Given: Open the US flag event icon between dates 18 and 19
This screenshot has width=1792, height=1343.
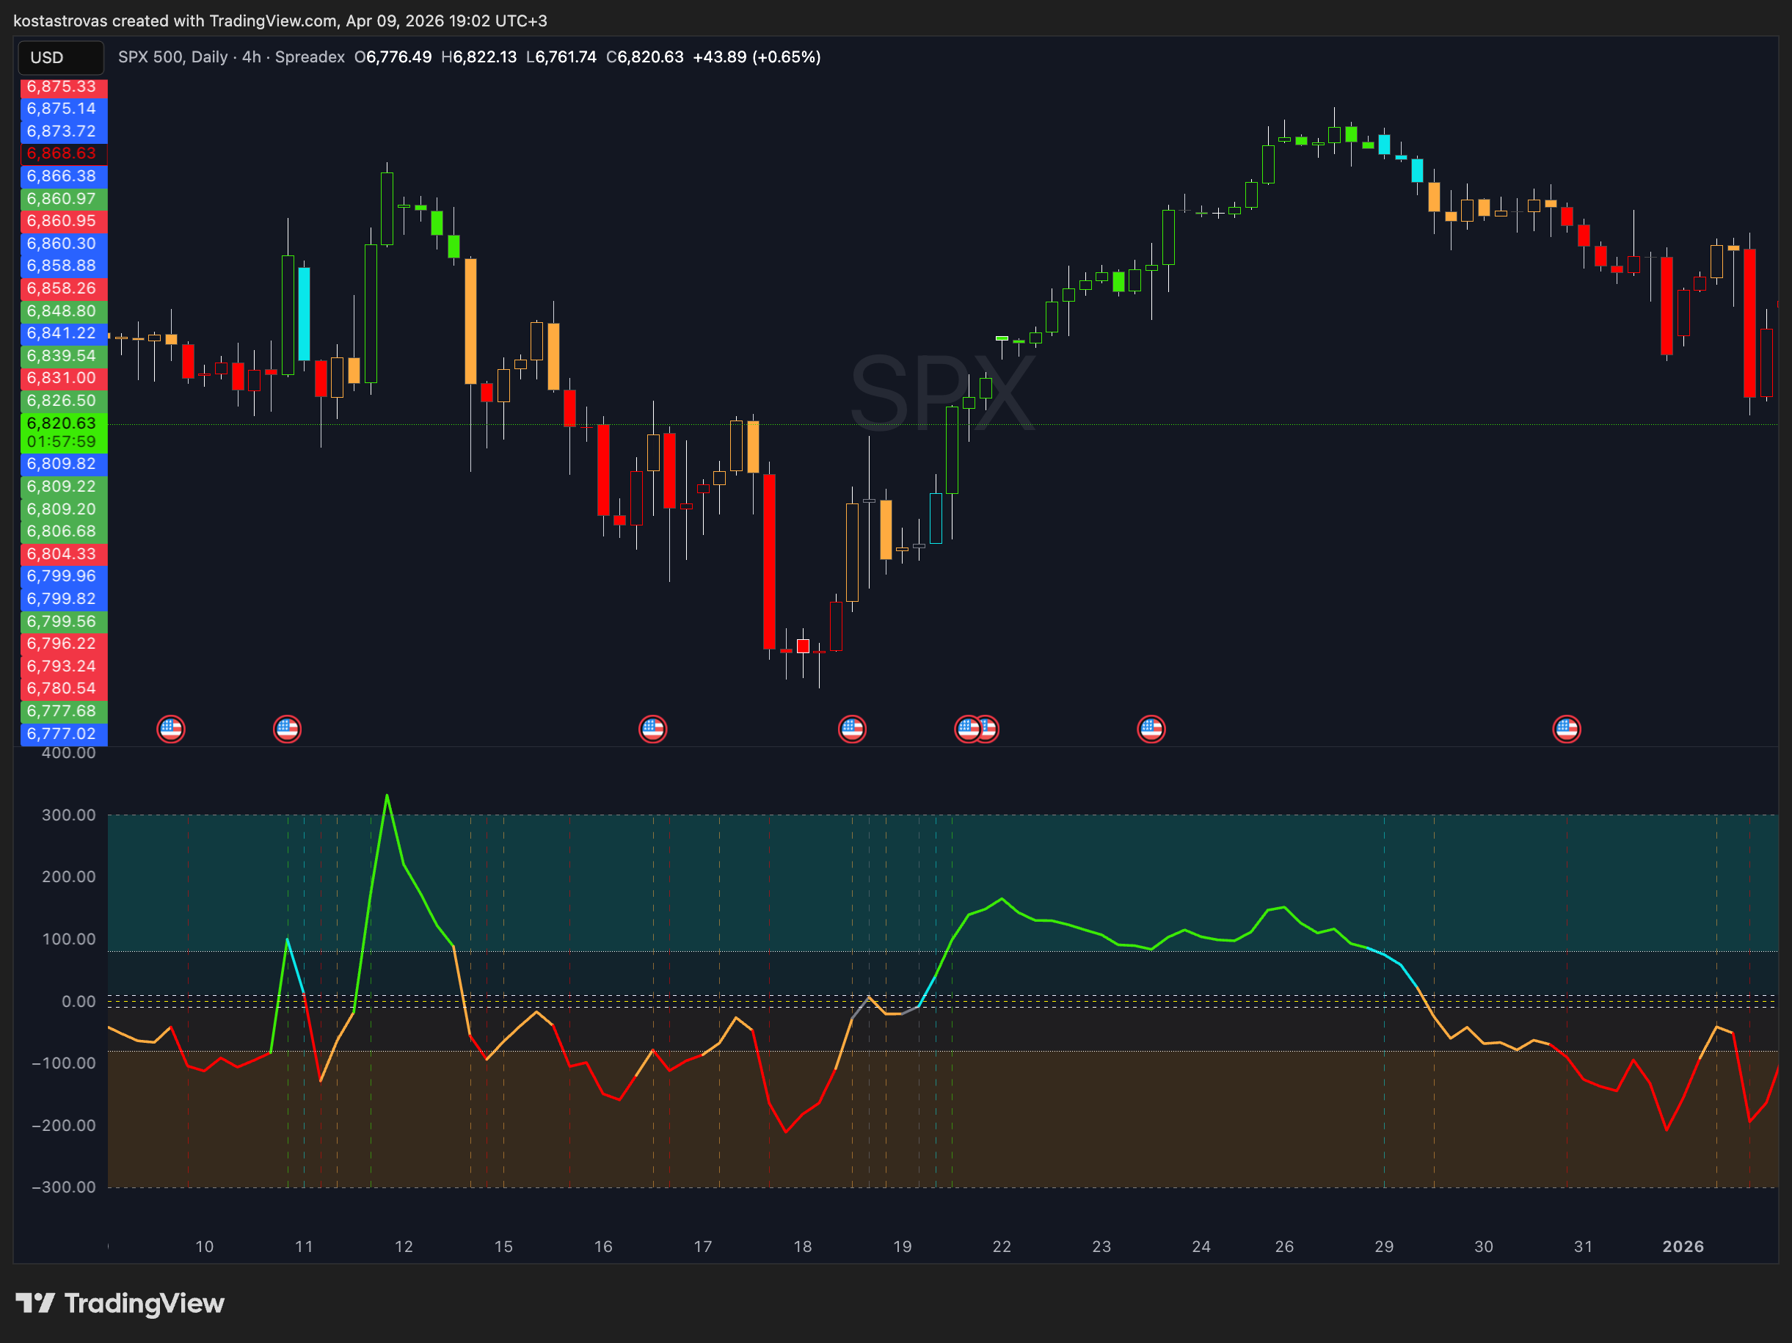Looking at the screenshot, I should click(x=852, y=729).
